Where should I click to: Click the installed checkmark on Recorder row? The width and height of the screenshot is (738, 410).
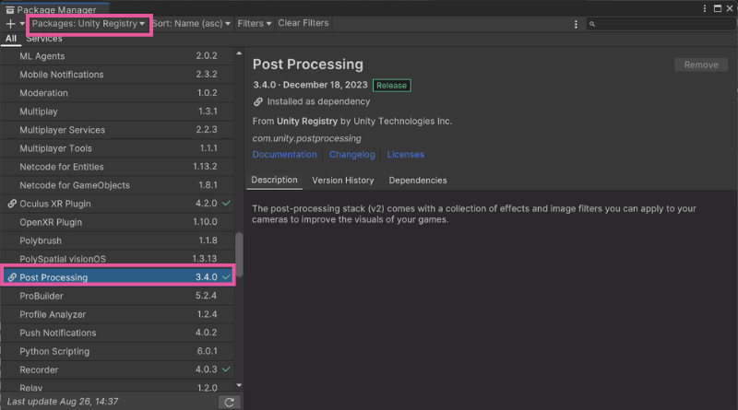point(226,369)
